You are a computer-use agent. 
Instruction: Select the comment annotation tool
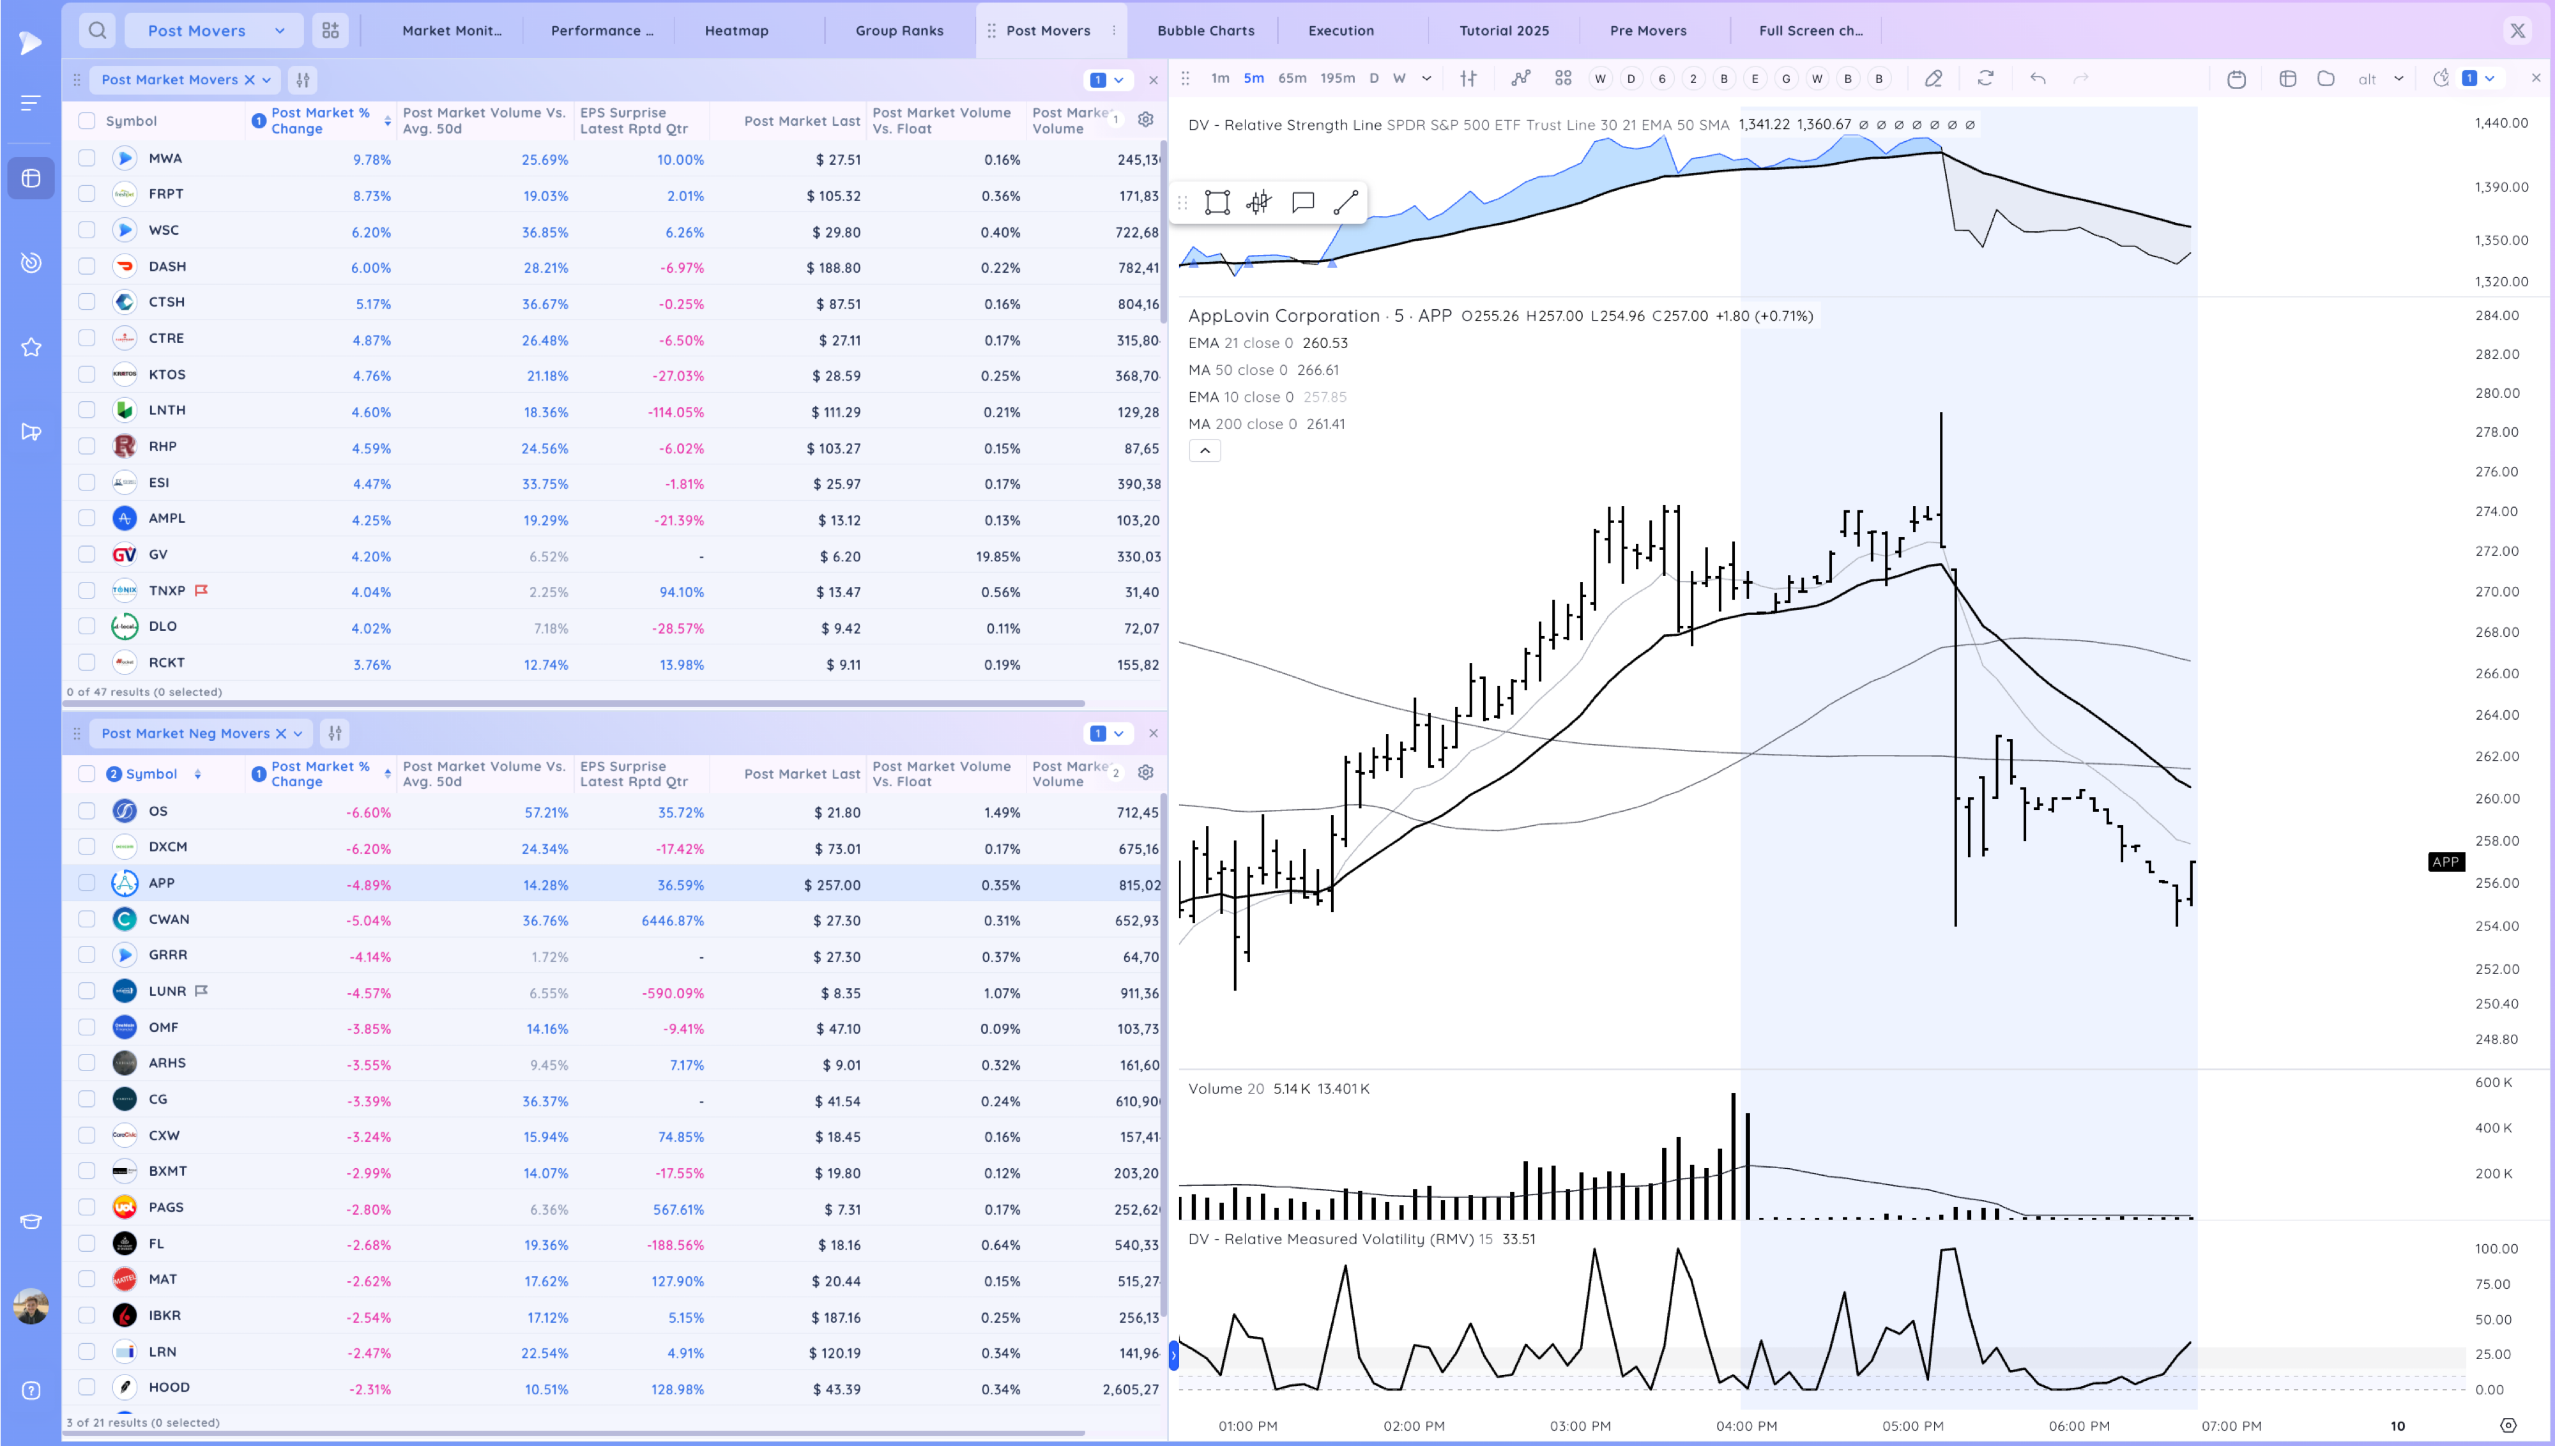point(1303,202)
